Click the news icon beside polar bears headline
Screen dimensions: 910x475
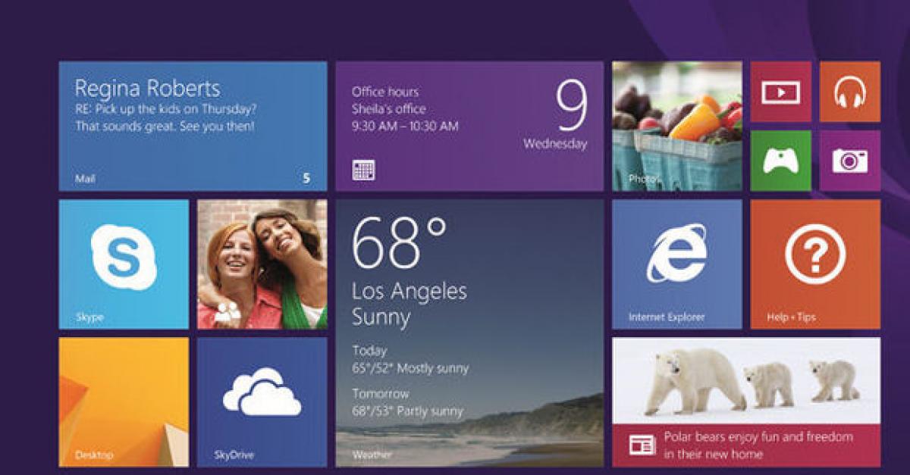pos(642,445)
